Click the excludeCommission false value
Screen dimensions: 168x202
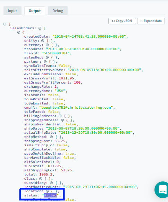pyautogui.click(x=71, y=74)
